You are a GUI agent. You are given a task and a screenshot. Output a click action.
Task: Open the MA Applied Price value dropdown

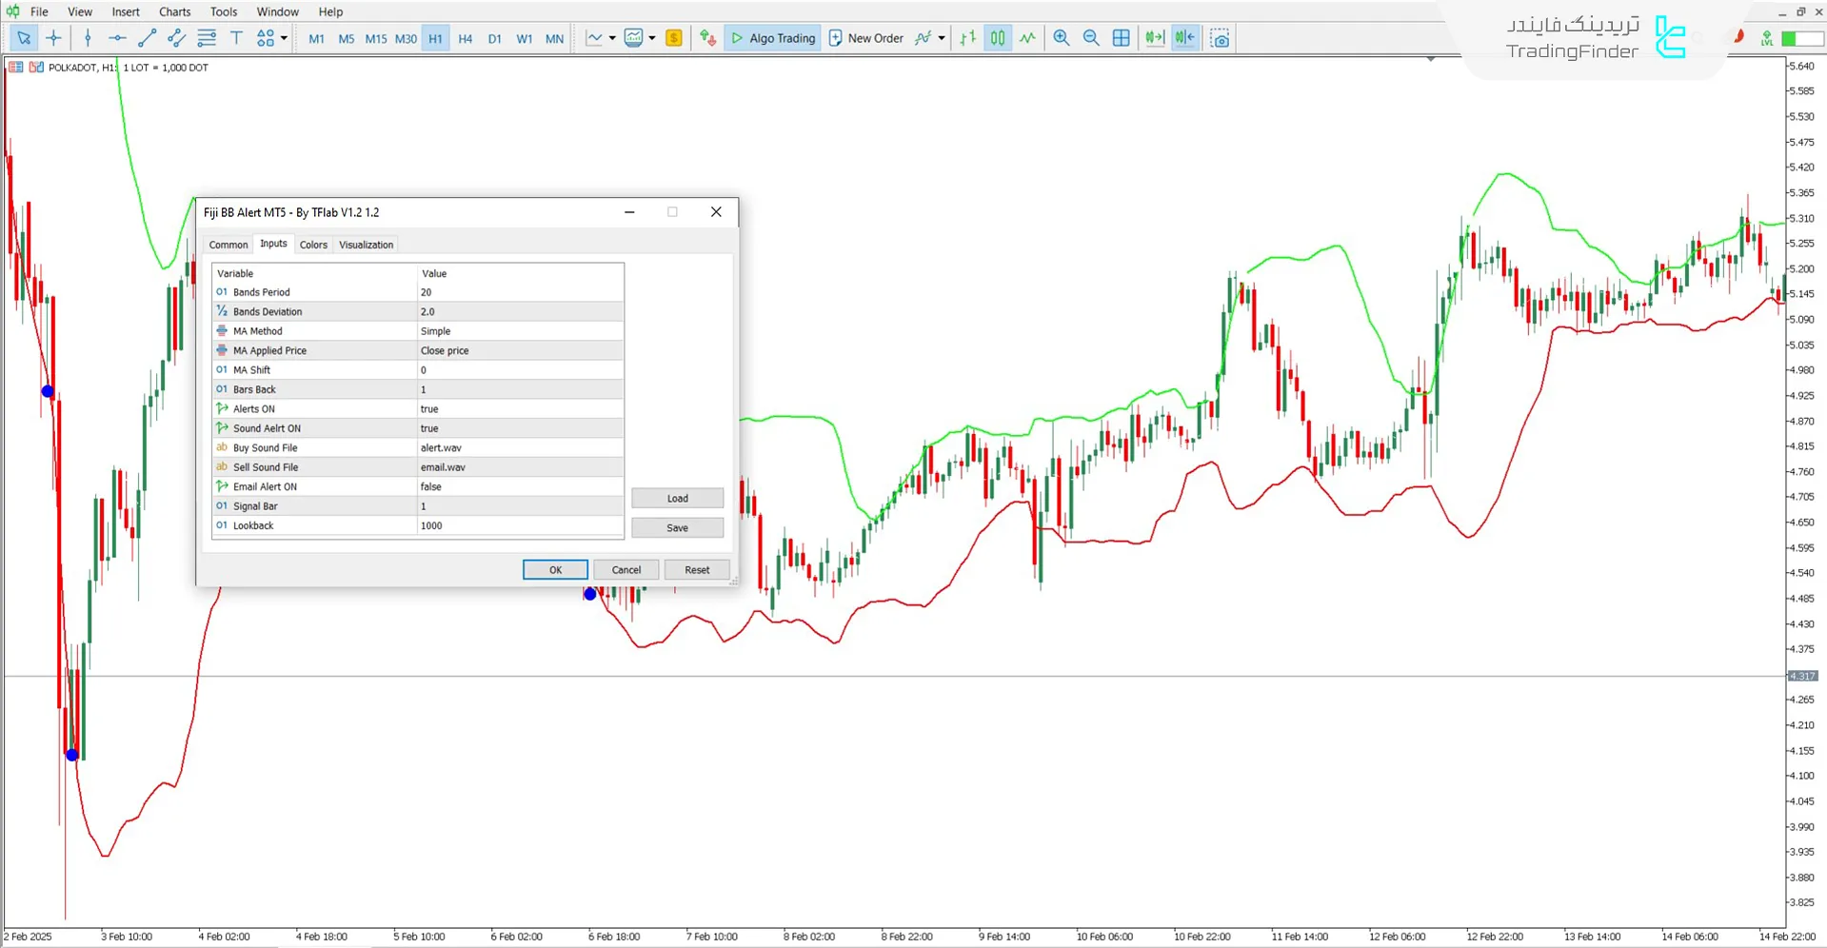pos(519,350)
